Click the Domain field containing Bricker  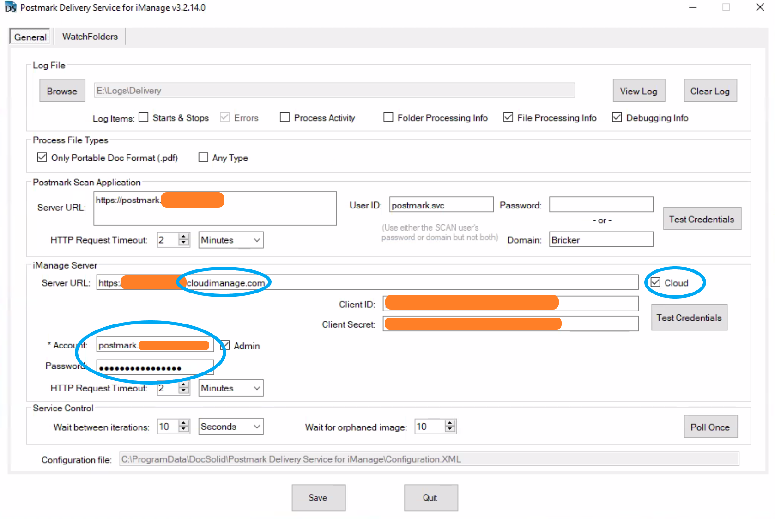pyautogui.click(x=601, y=239)
